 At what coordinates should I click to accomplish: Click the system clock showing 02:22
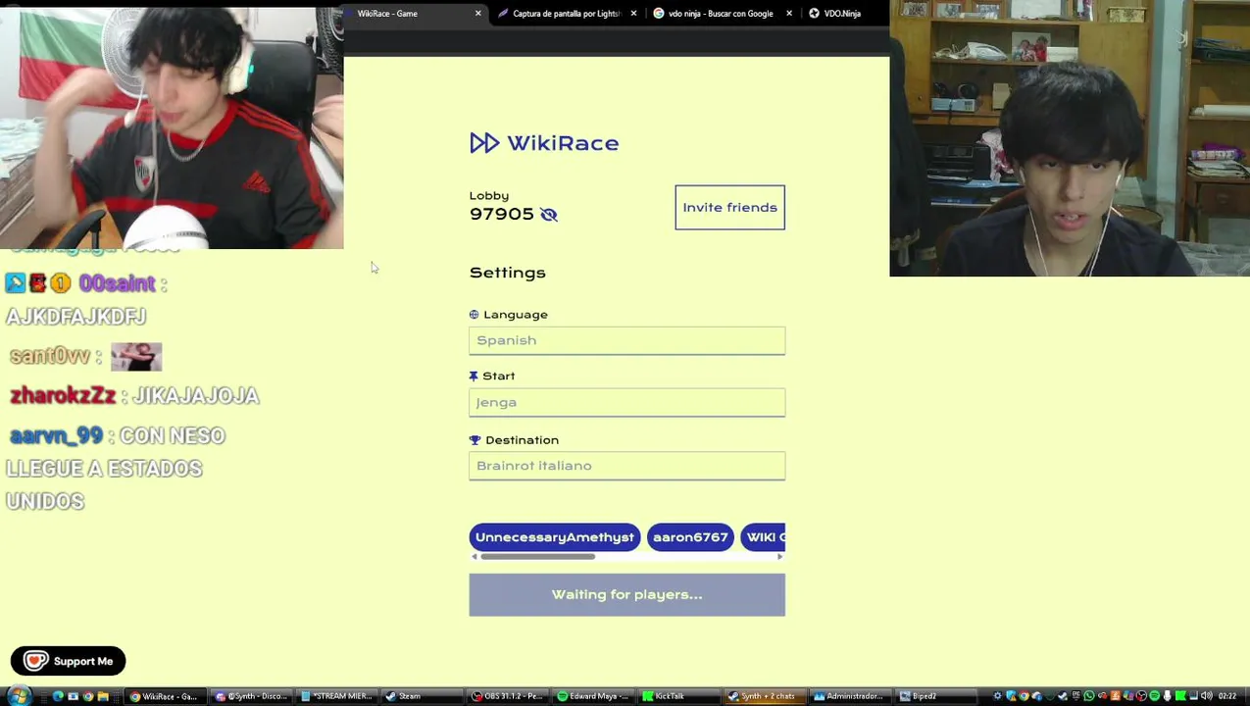point(1229,696)
